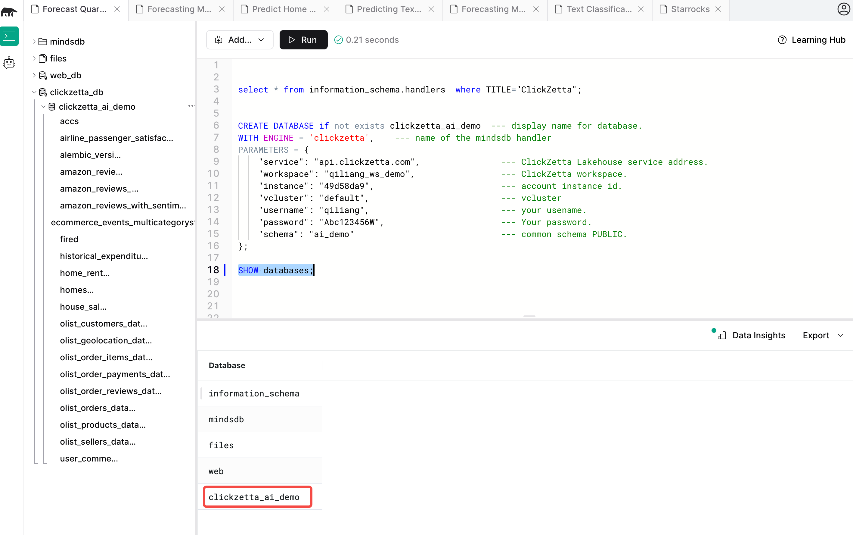Close the Starrocks tab

tap(718, 9)
